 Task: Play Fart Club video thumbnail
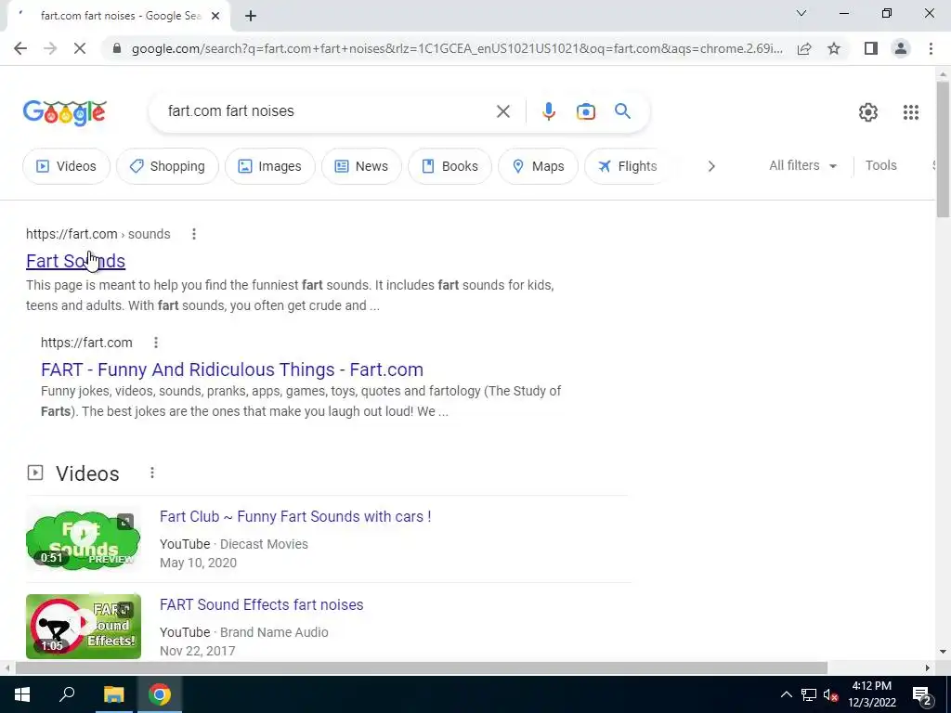[x=83, y=538]
